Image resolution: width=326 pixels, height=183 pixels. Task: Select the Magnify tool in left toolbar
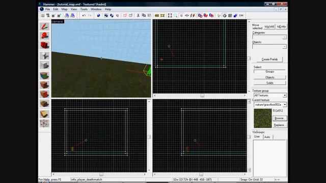point(44,36)
